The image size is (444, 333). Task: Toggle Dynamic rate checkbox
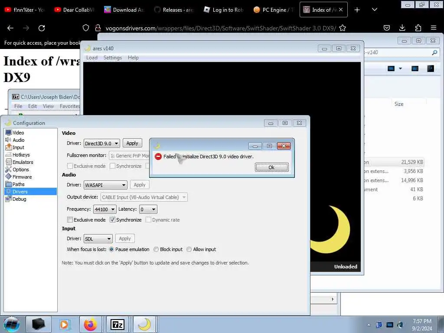point(148,220)
